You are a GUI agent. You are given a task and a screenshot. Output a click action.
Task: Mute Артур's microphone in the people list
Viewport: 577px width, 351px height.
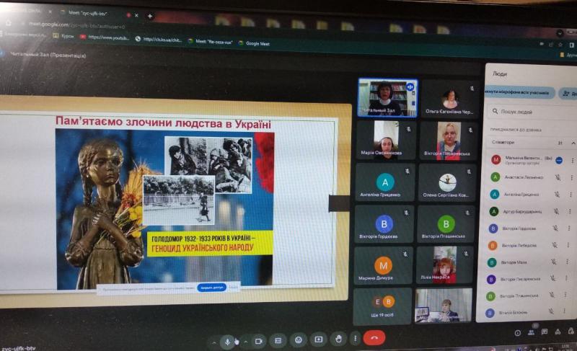[556, 211]
